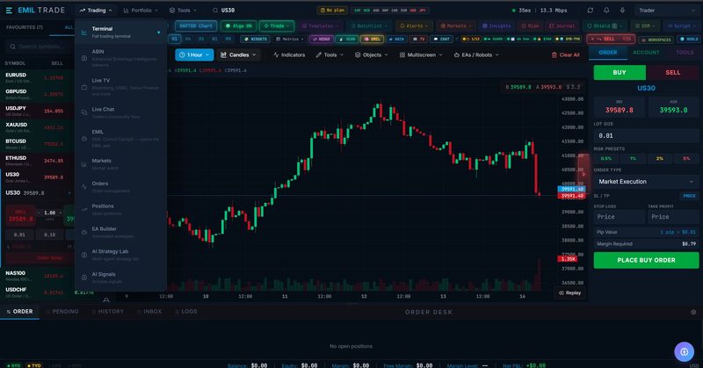Open the Portfolio top menu
703x368 pixels.
pyautogui.click(x=141, y=11)
